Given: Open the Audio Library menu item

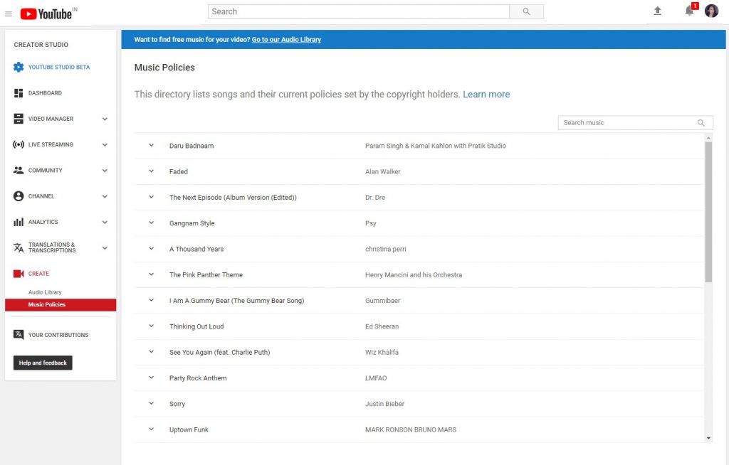Looking at the screenshot, I should (45, 292).
